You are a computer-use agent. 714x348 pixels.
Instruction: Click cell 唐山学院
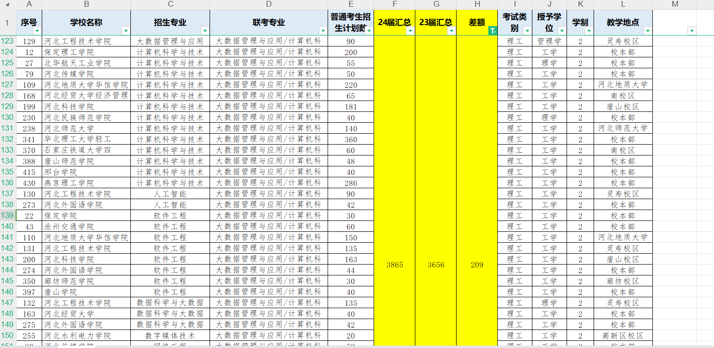pyautogui.click(x=86, y=292)
